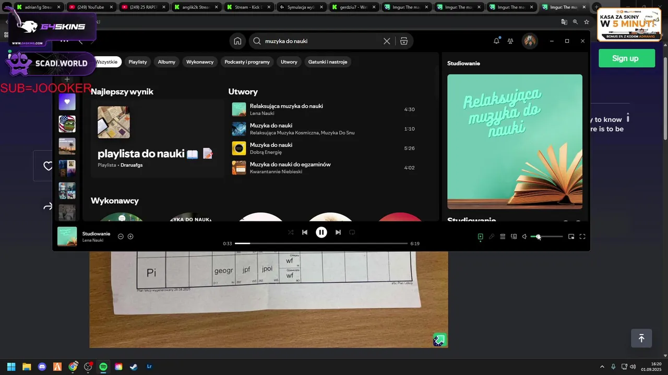Open Liked Songs heart tile in sidebar
The width and height of the screenshot is (668, 375).
coord(67,102)
